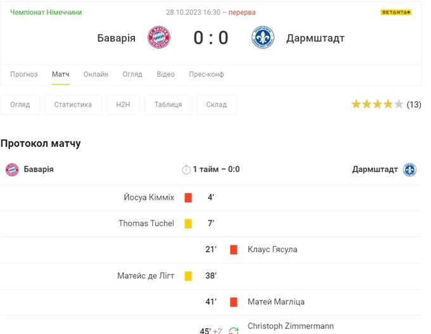Click the red card icon next to Йосуа Кімміх
Image resolution: width=431 pixels, height=334 pixels.
point(188,198)
